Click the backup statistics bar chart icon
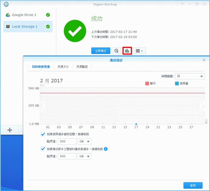Screen dimensions: 210x191 click(x=127, y=51)
